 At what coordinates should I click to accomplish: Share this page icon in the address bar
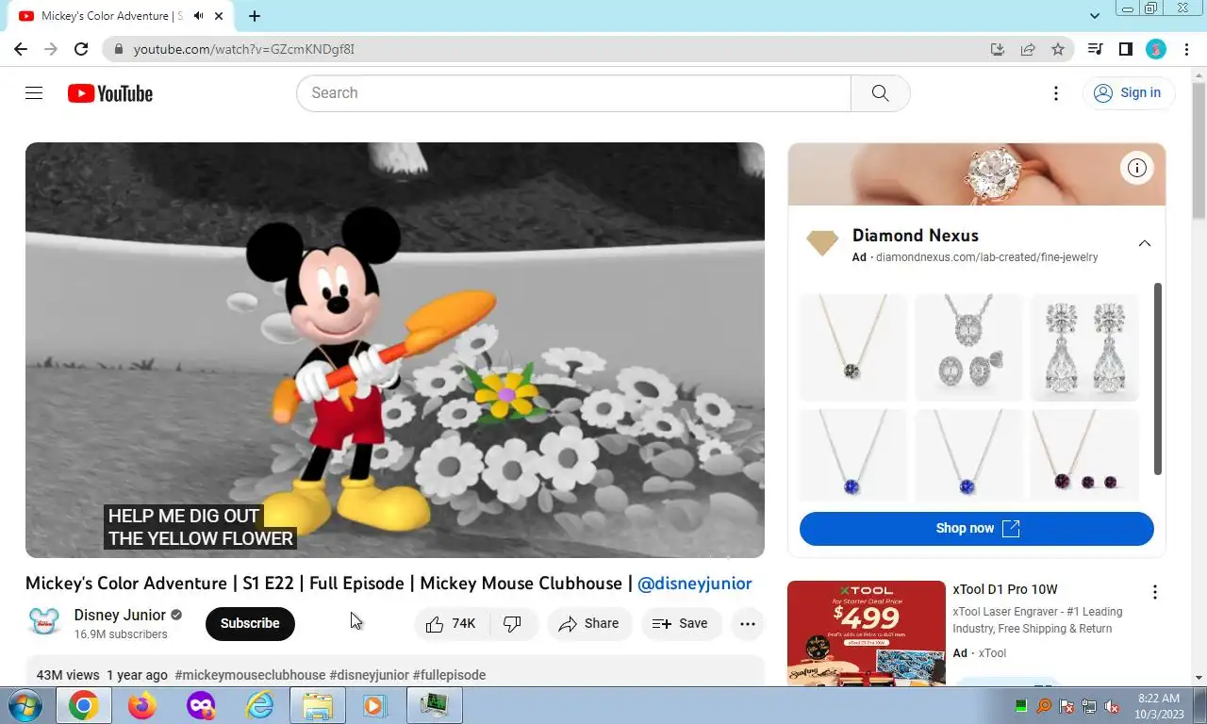pyautogui.click(x=1028, y=49)
